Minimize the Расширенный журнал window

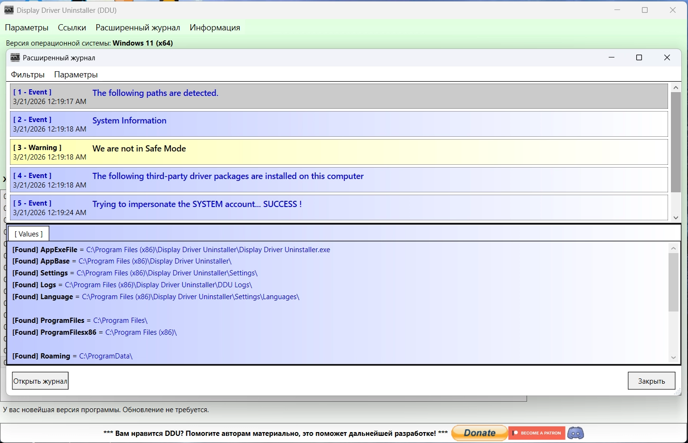coord(612,57)
